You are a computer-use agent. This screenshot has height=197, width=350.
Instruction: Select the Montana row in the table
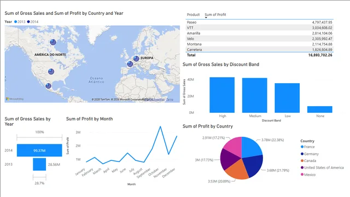[x=260, y=44]
